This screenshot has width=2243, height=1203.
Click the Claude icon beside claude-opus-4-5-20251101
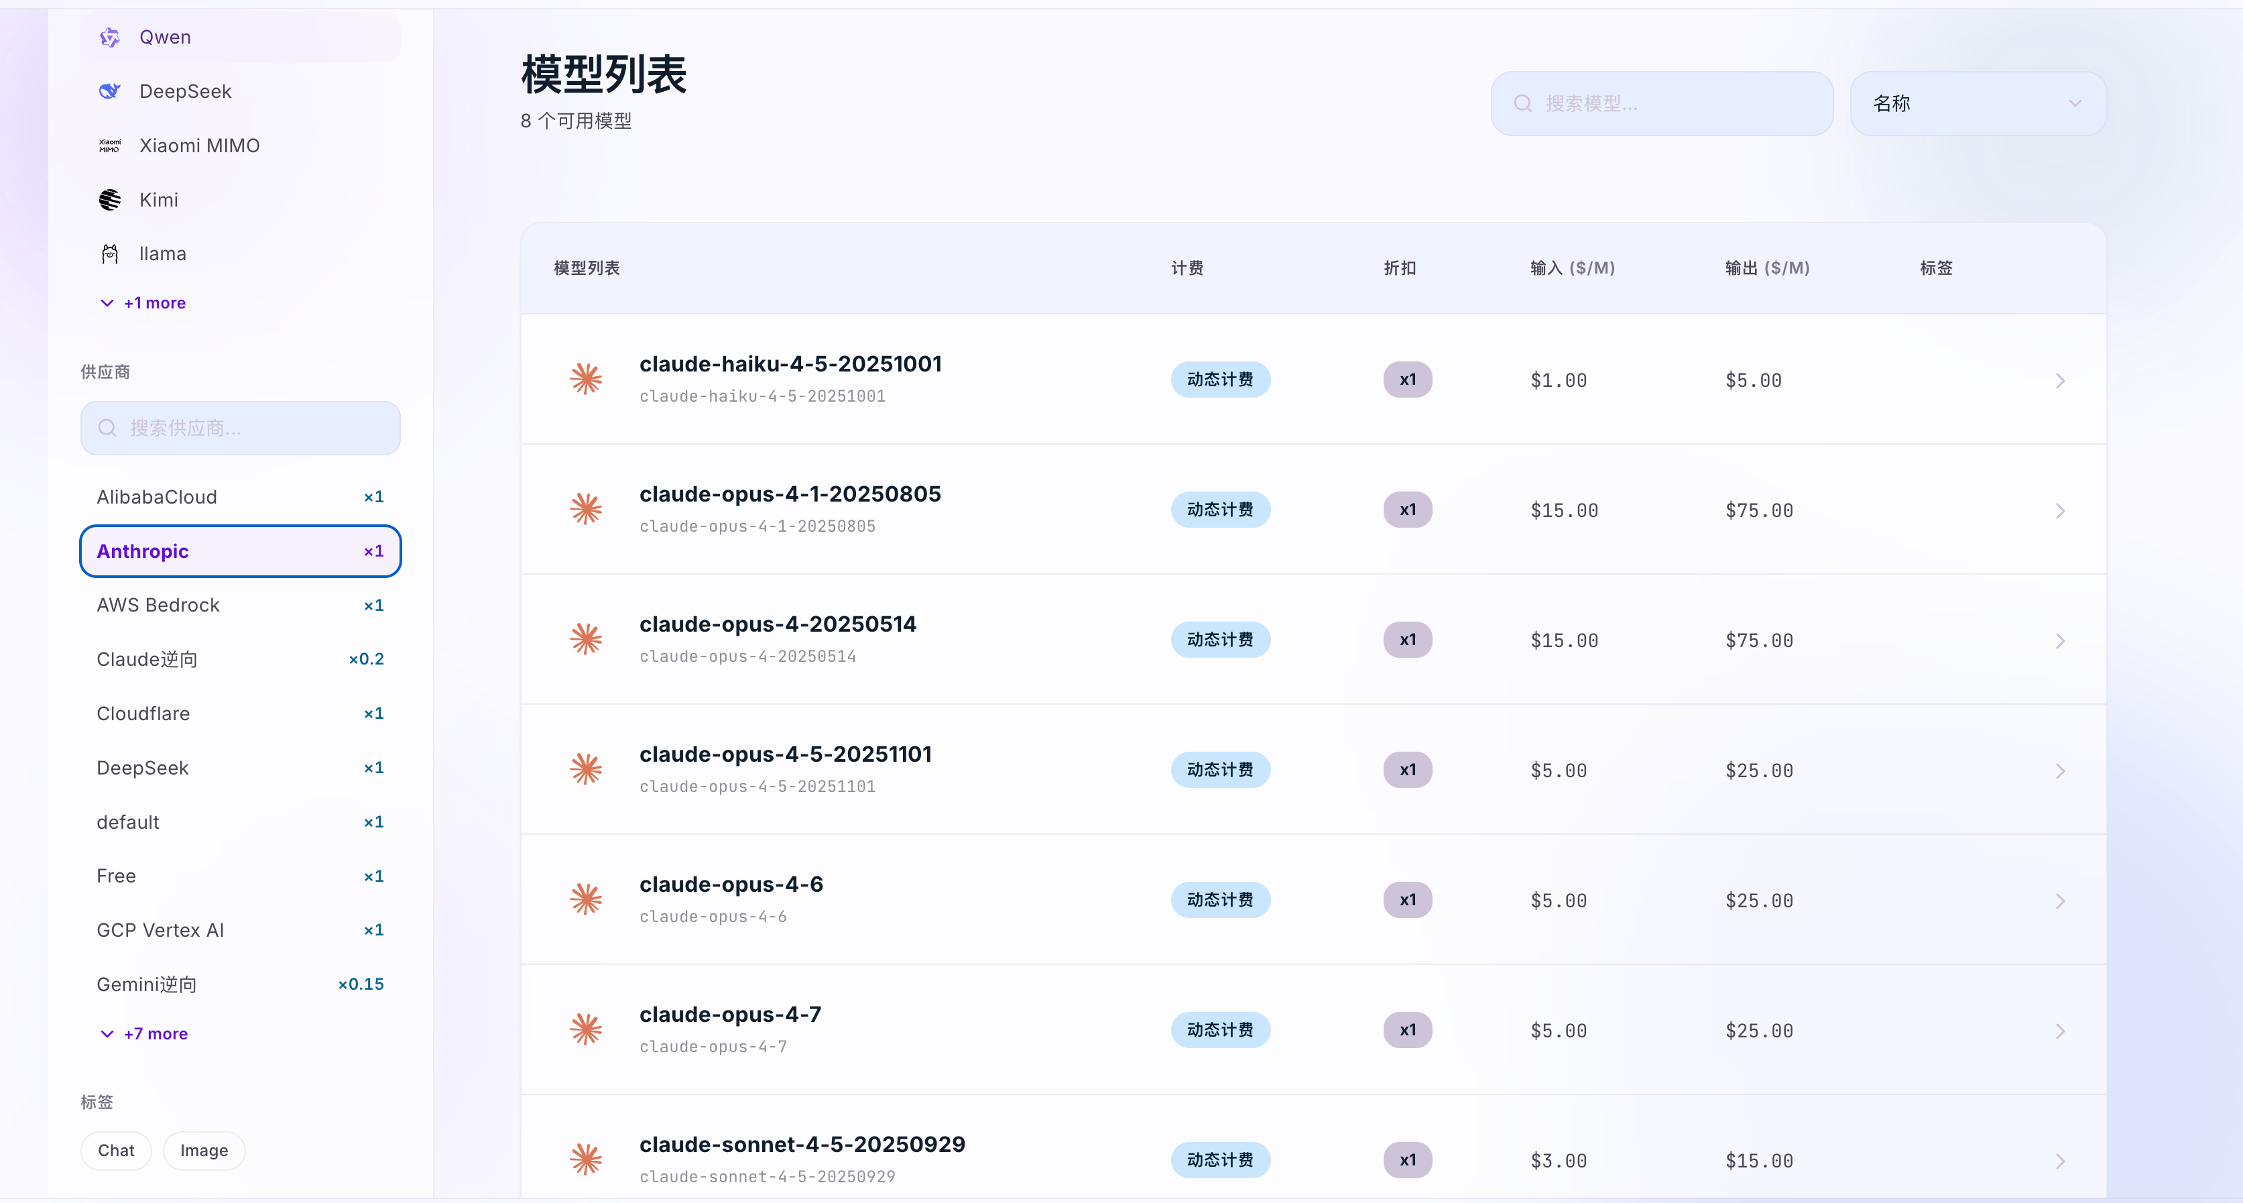click(586, 769)
